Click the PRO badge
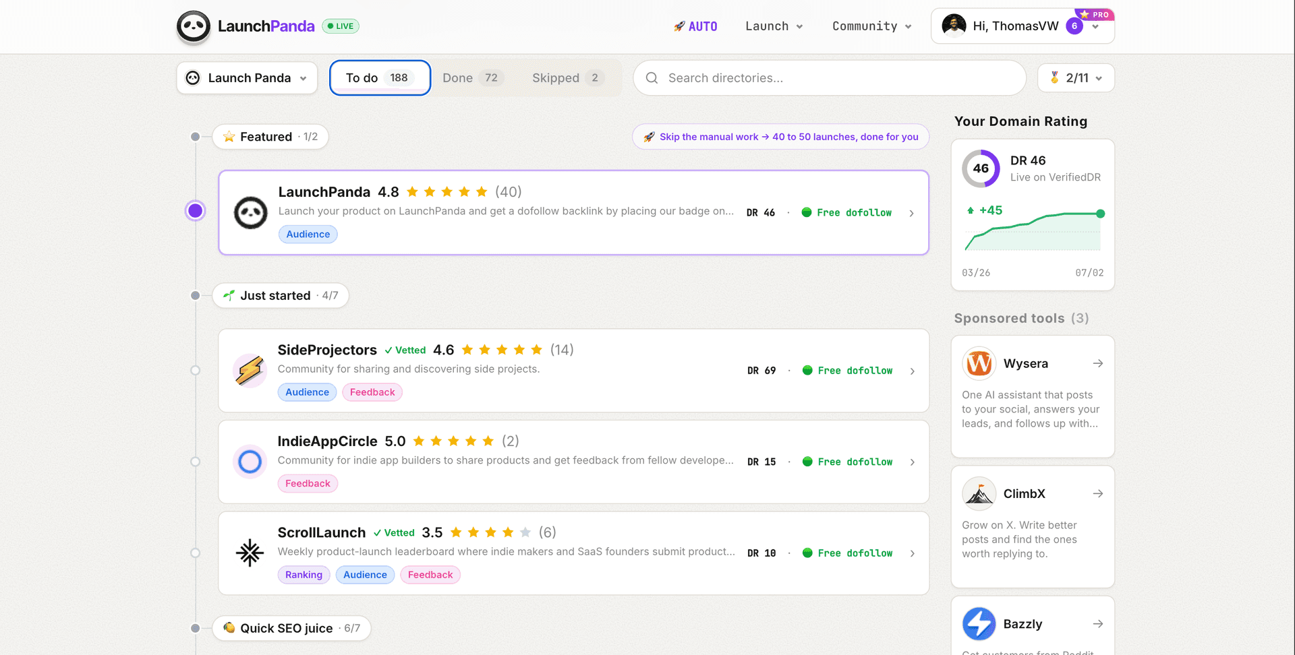1295x655 pixels. (1095, 14)
